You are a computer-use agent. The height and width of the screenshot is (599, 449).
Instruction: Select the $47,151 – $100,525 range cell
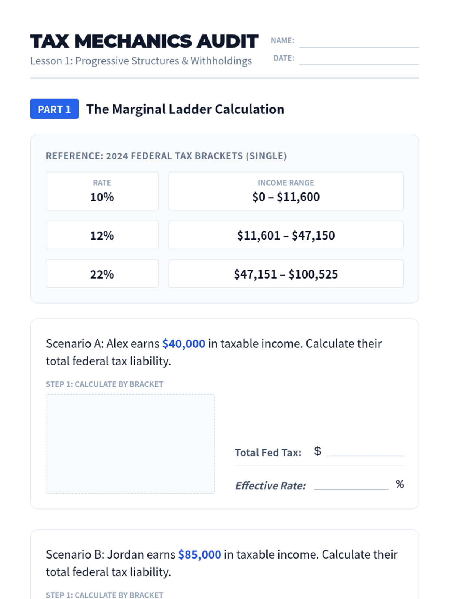point(286,274)
